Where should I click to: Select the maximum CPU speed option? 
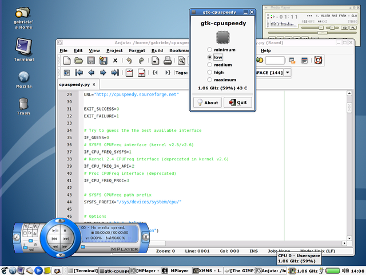pyautogui.click(x=222, y=80)
